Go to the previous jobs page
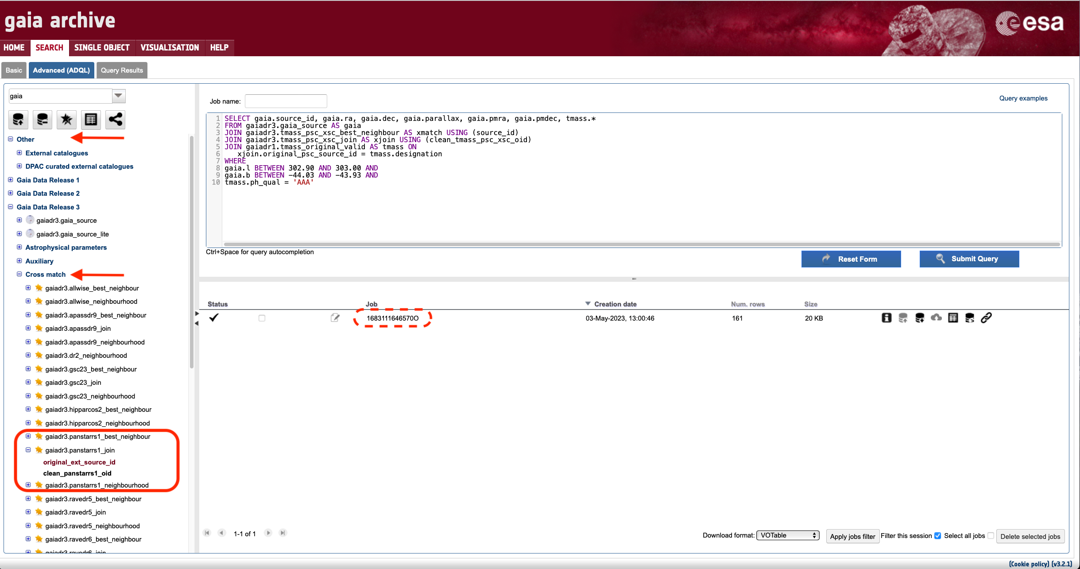Viewport: 1080px width, 569px height. coord(222,533)
